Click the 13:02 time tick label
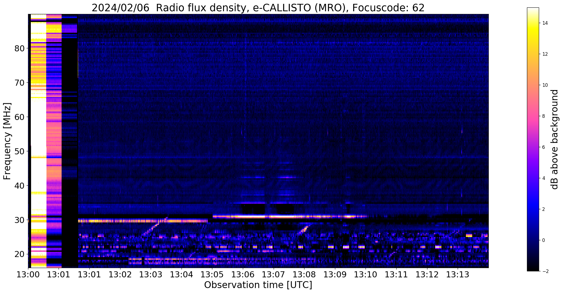 point(120,275)
